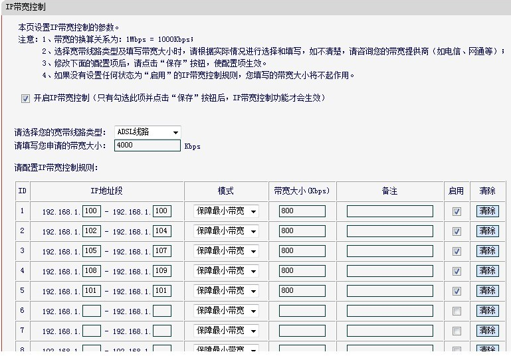This screenshot has width=511, height=356.
Task: Clear rule 5 using the 清除 button
Action: point(487,291)
